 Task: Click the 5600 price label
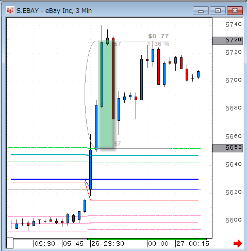234,220
